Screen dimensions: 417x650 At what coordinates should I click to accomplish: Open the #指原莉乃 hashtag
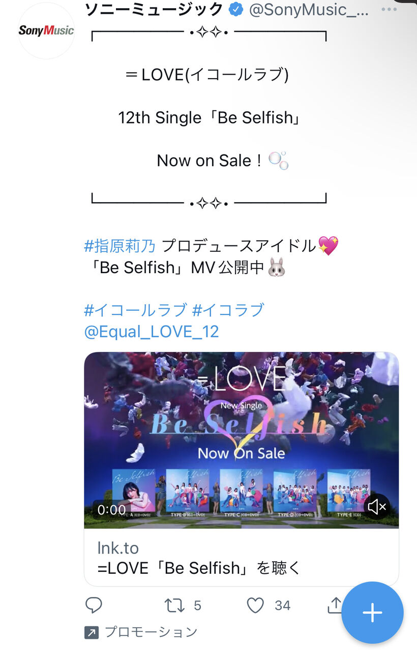120,246
